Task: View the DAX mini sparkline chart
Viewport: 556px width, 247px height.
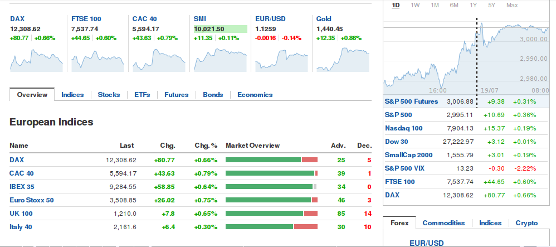Action: coord(37,60)
